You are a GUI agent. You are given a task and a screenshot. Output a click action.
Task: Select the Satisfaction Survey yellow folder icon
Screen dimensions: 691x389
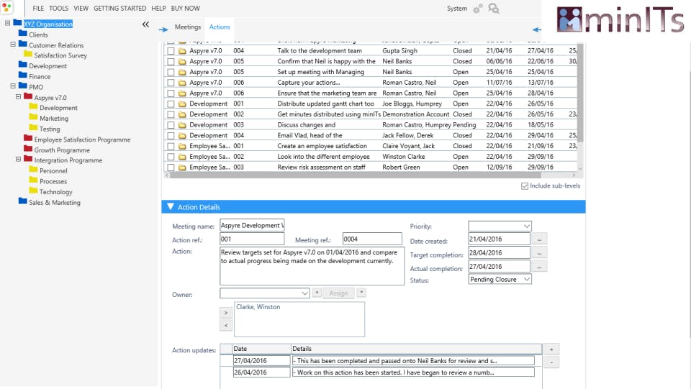(x=28, y=54)
